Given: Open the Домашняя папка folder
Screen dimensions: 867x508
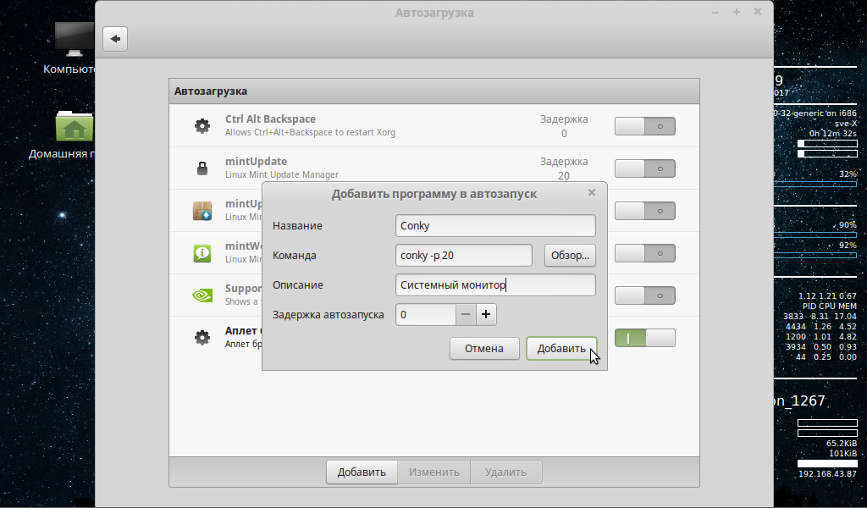Looking at the screenshot, I should point(75,127).
